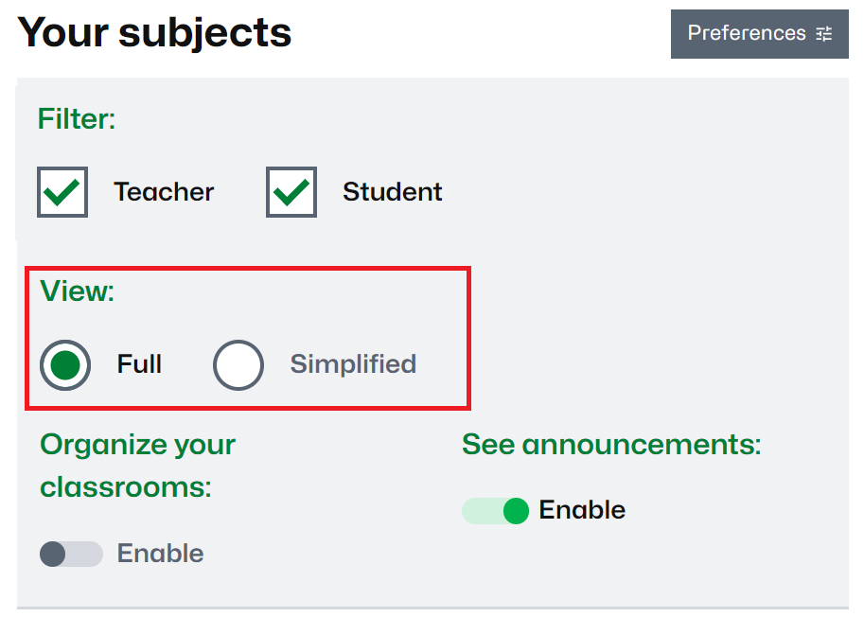The height and width of the screenshot is (617, 864).
Task: Select the Full view radio button
Action: tap(65, 365)
